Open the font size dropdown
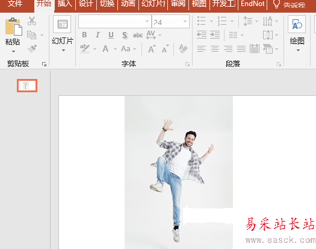The height and width of the screenshot is (249, 316). click(185, 22)
